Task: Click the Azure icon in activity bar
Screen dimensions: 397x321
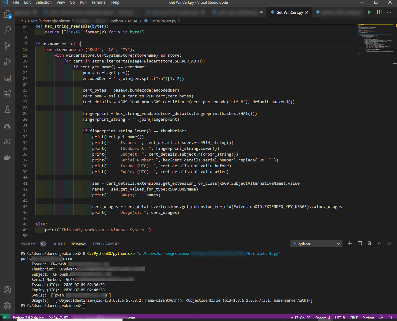Action: point(7,126)
